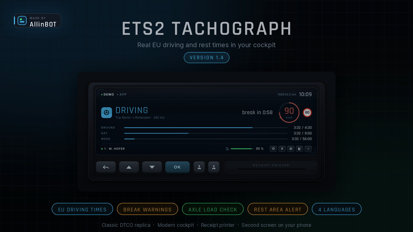Image resolution: width=413 pixels, height=232 pixels.
Task: Select the driver 2 button
Action: (x=214, y=167)
